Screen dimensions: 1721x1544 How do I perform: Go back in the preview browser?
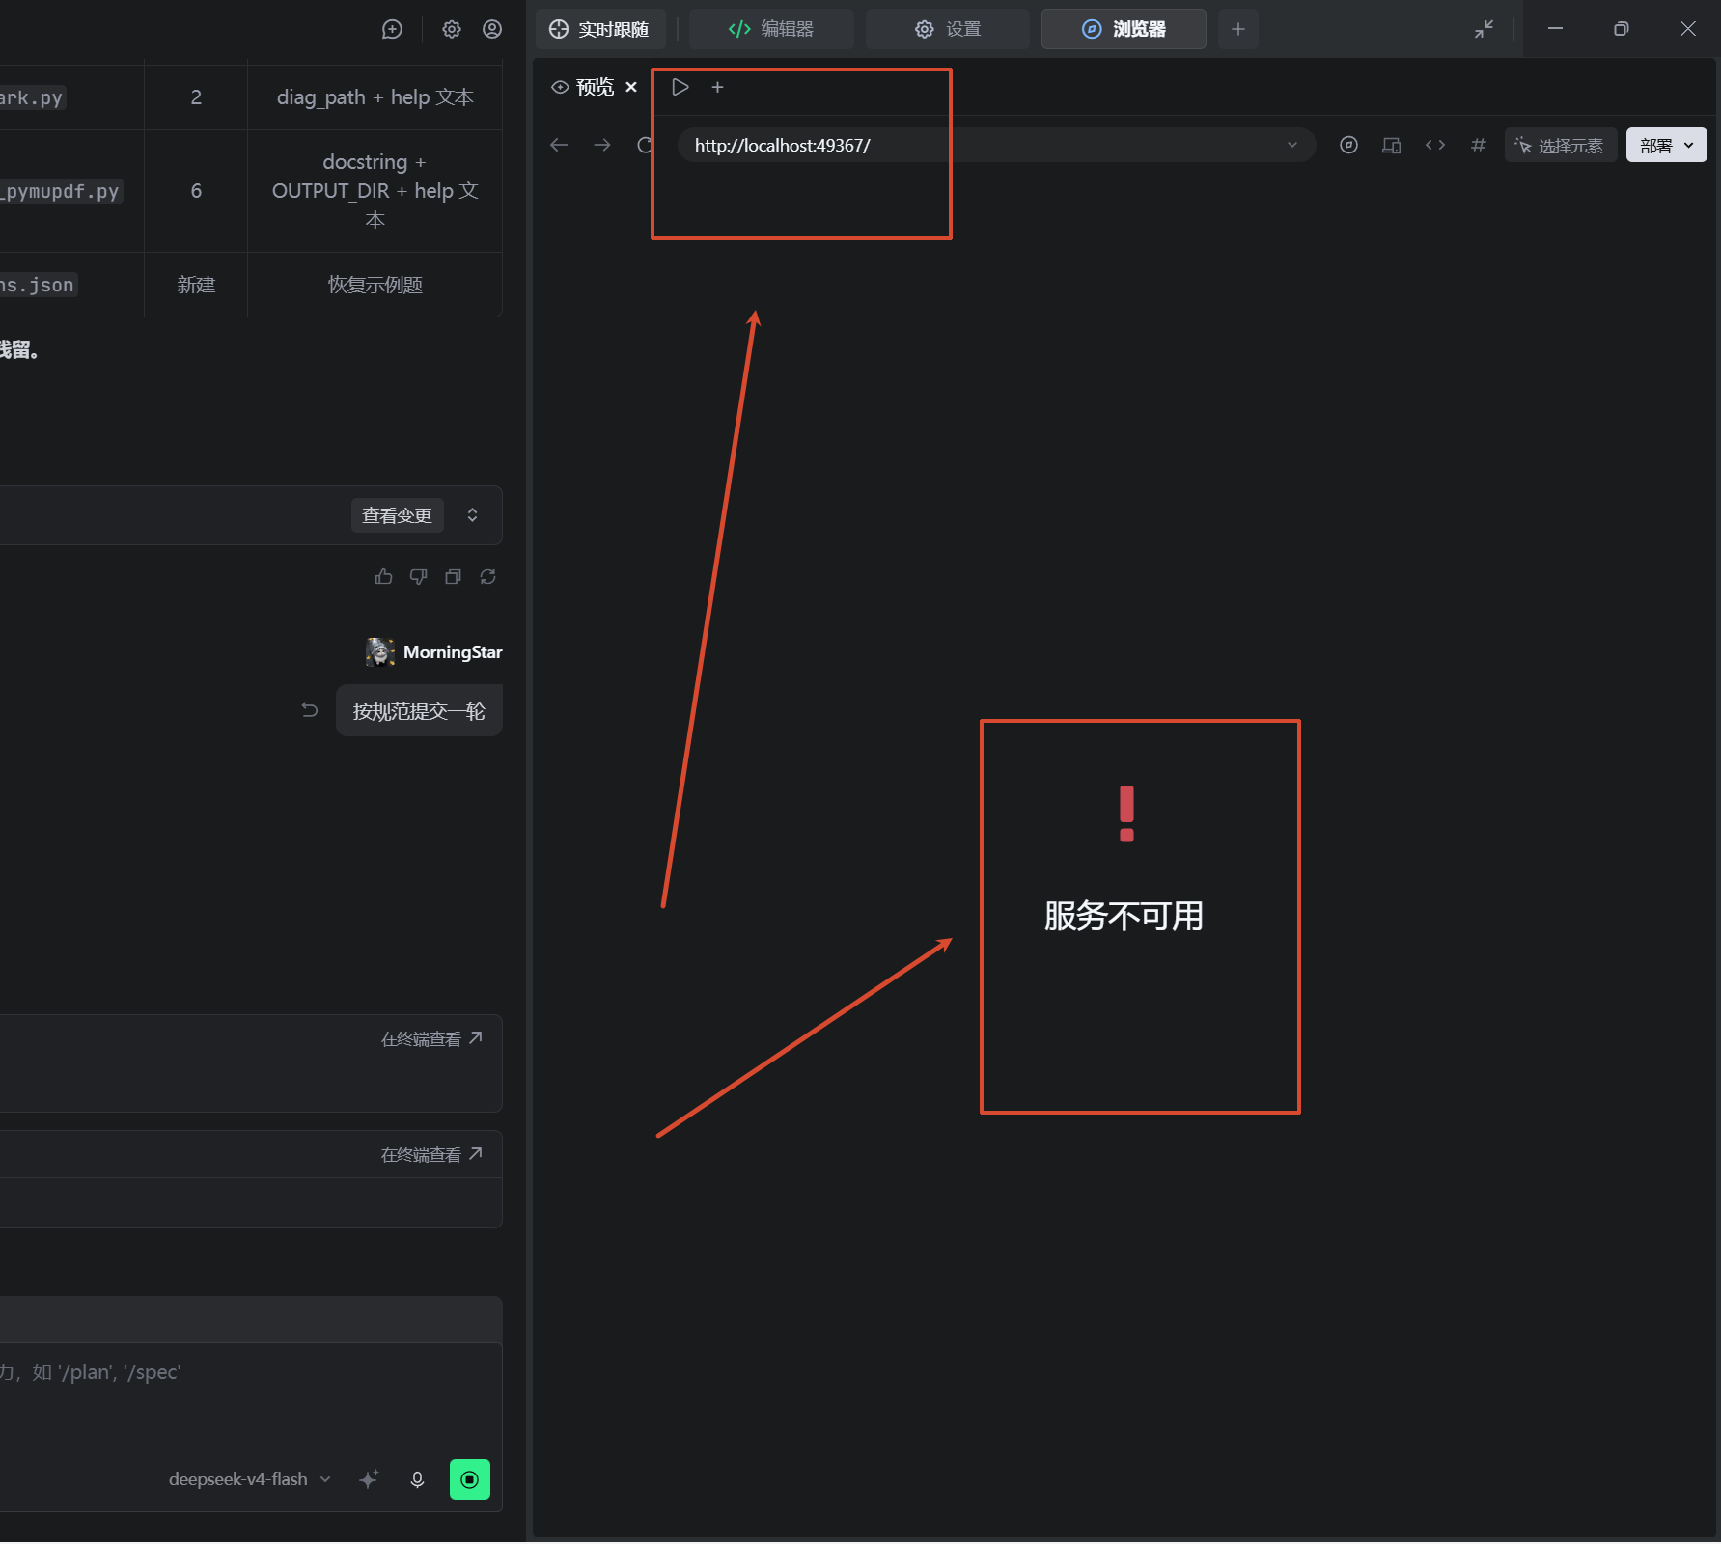[559, 145]
